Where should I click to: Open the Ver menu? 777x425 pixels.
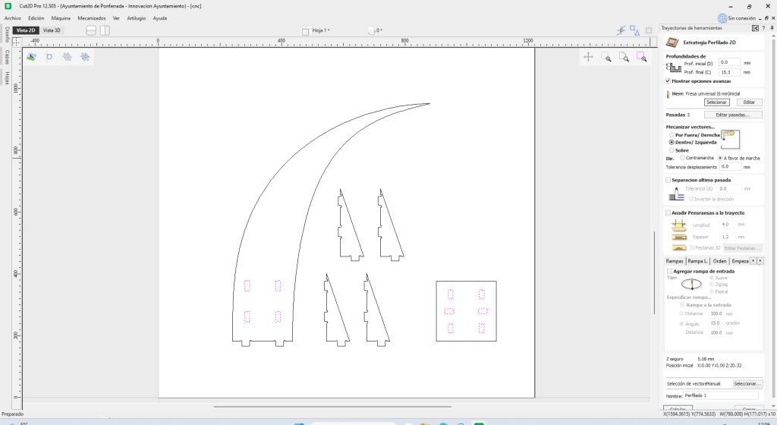click(x=116, y=18)
